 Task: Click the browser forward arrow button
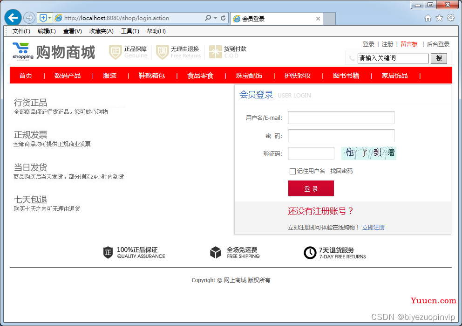[x=29, y=18]
